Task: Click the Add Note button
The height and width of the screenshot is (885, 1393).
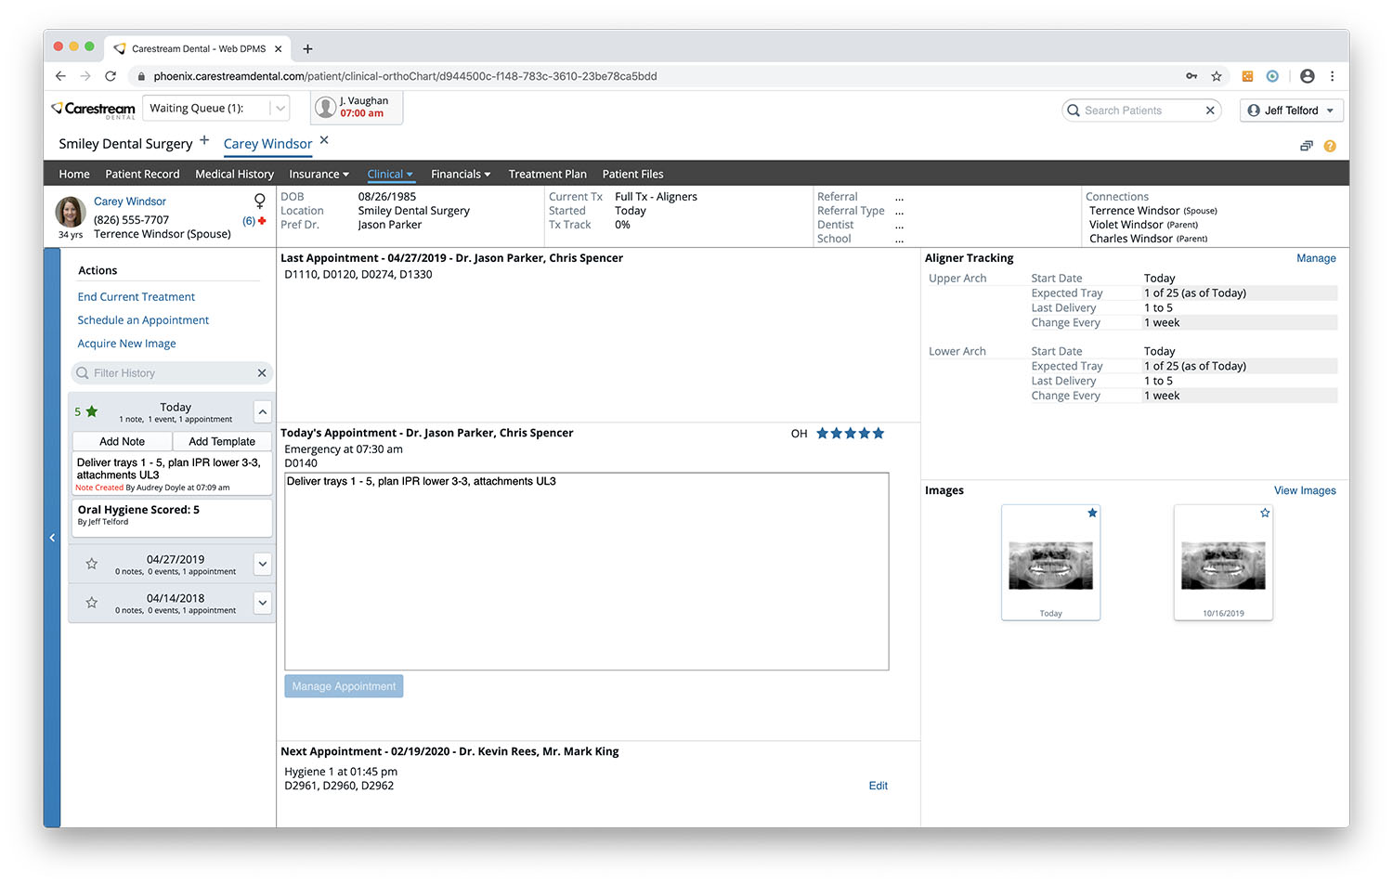Action: (x=122, y=442)
